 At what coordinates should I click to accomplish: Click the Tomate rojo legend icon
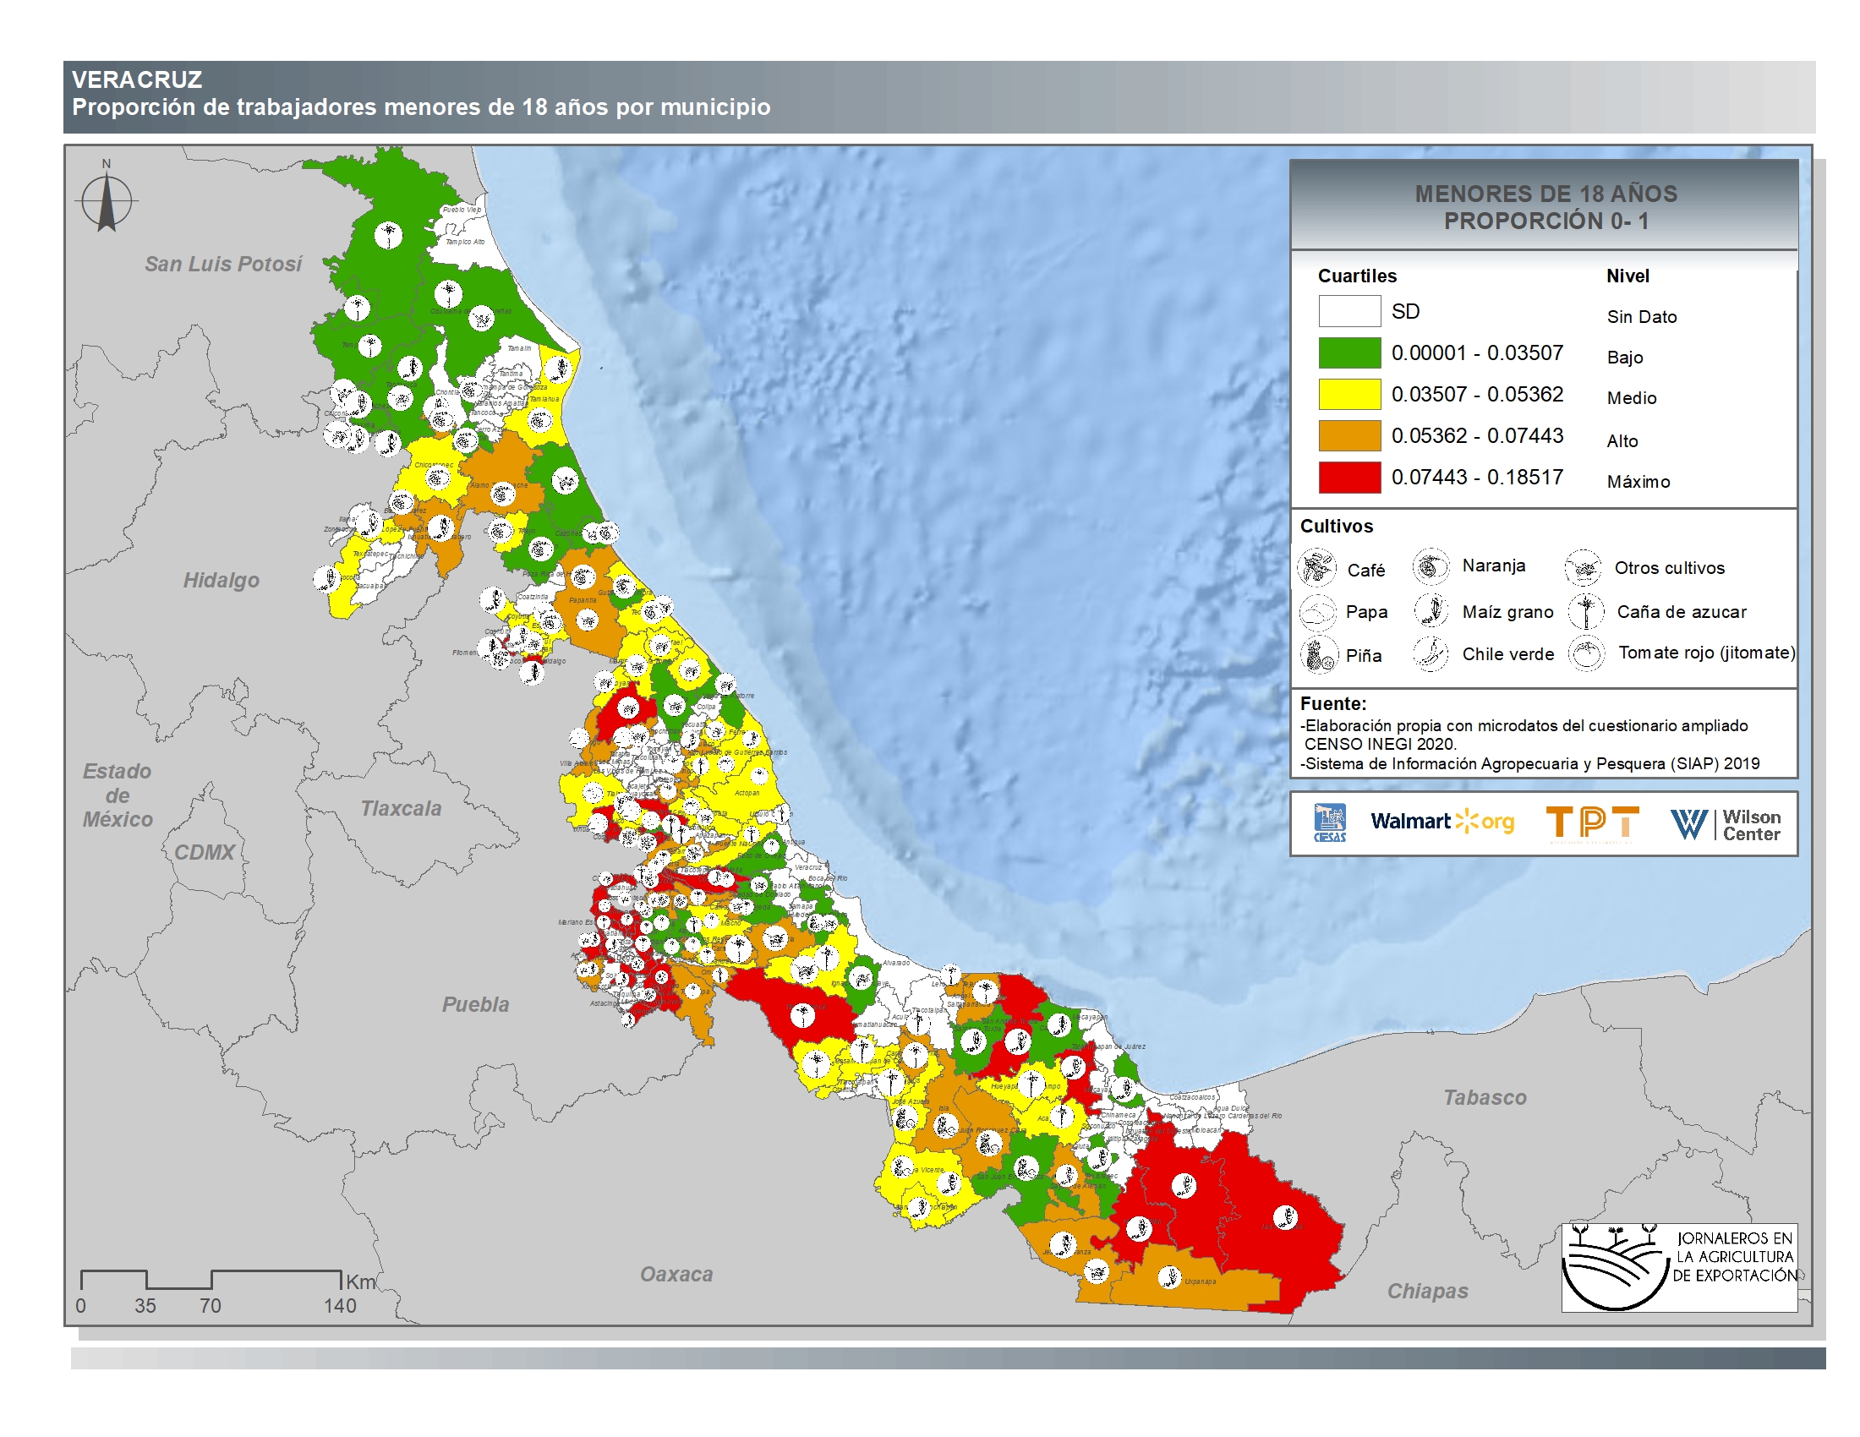coord(1586,653)
